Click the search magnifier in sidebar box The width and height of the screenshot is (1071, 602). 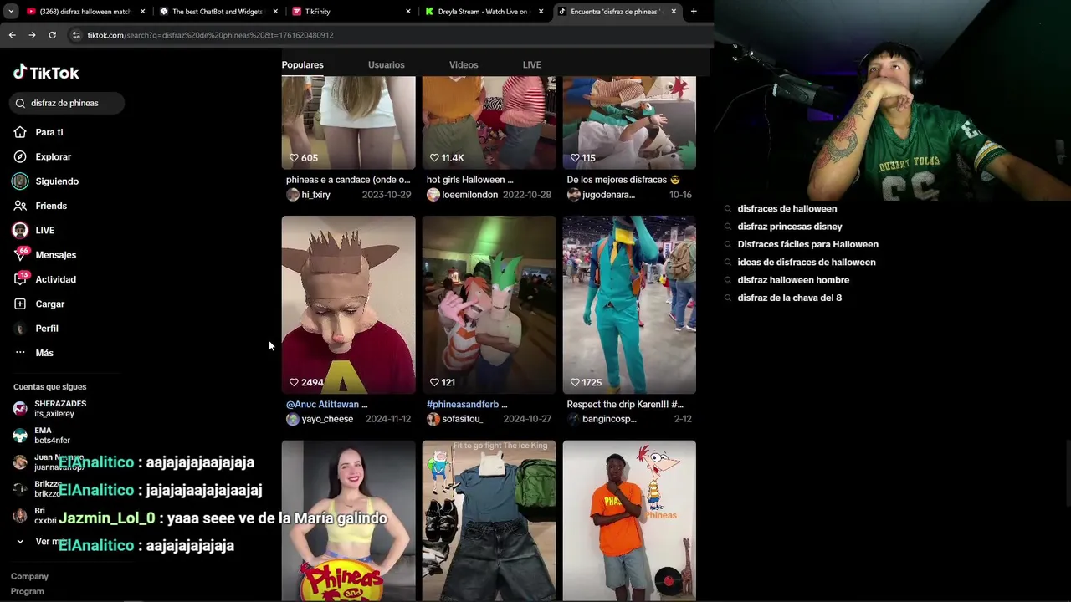(x=20, y=103)
